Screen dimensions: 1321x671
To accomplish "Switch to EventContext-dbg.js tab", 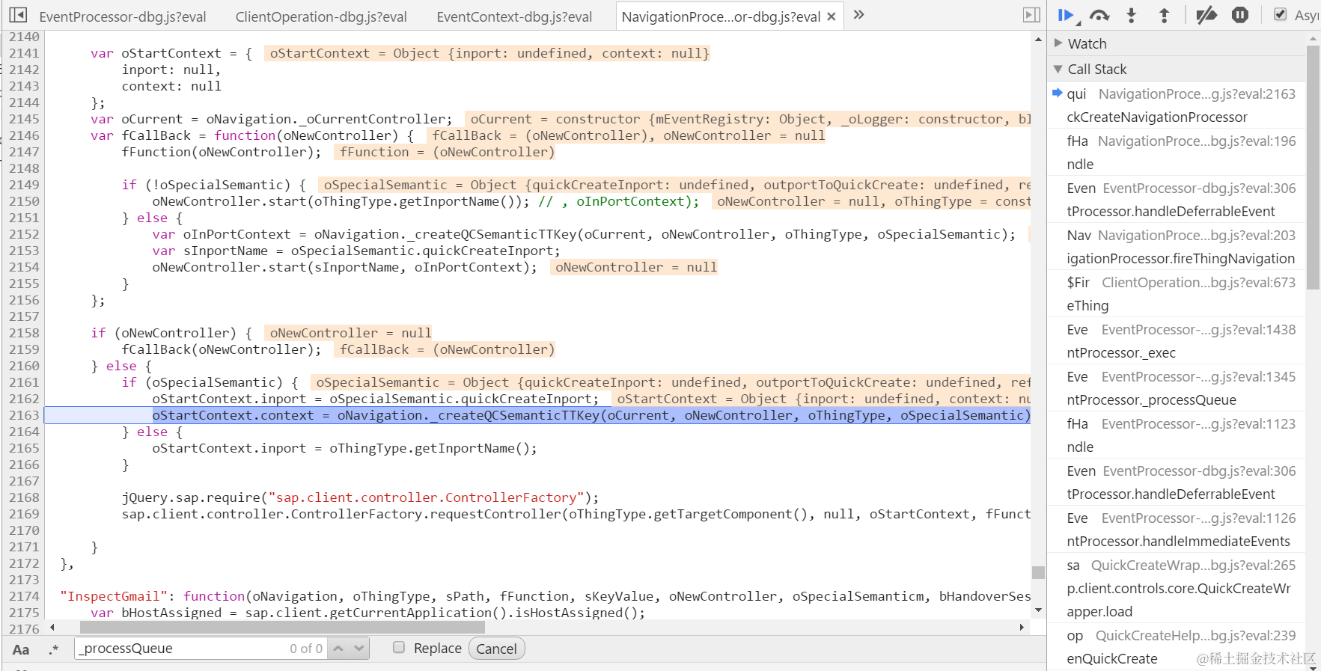I will coord(514,16).
